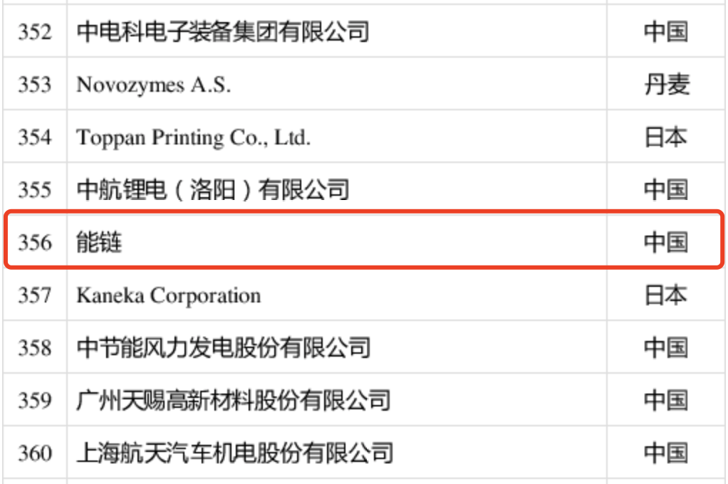The height and width of the screenshot is (484, 728).
Task: Click Novozymes A.S. company name
Action: point(153,85)
